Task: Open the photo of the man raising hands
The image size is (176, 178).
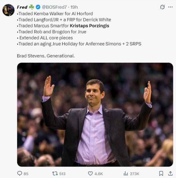Action: pos(95,115)
